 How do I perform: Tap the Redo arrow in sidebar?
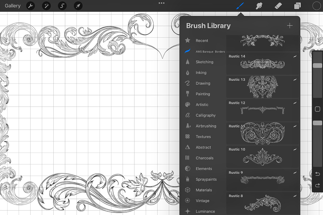click(317, 185)
